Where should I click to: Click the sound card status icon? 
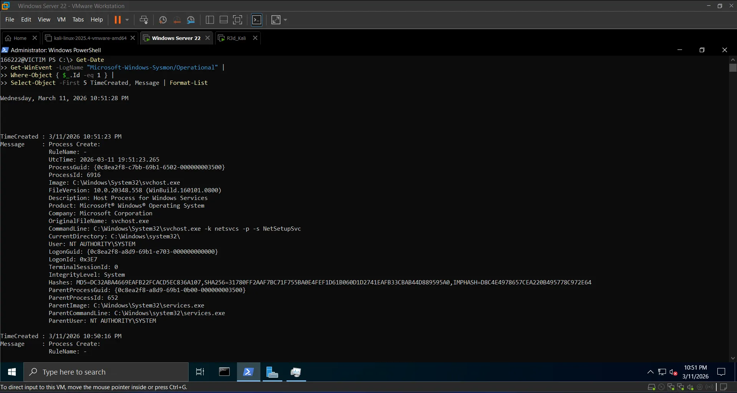tap(690, 387)
